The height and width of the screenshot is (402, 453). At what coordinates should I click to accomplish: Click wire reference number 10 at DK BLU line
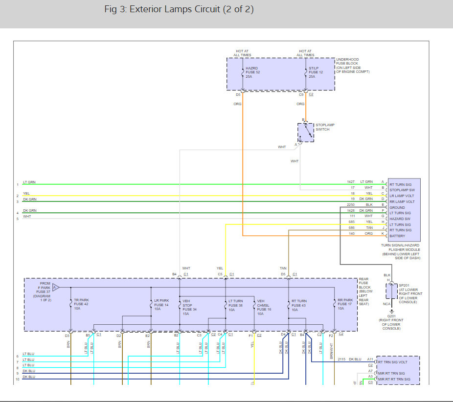point(17,379)
